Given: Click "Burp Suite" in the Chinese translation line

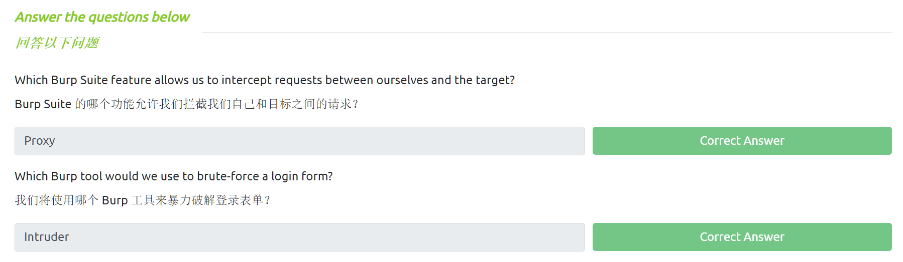Looking at the screenshot, I should (43, 104).
